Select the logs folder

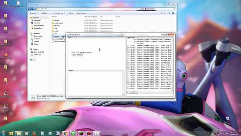[56, 28]
